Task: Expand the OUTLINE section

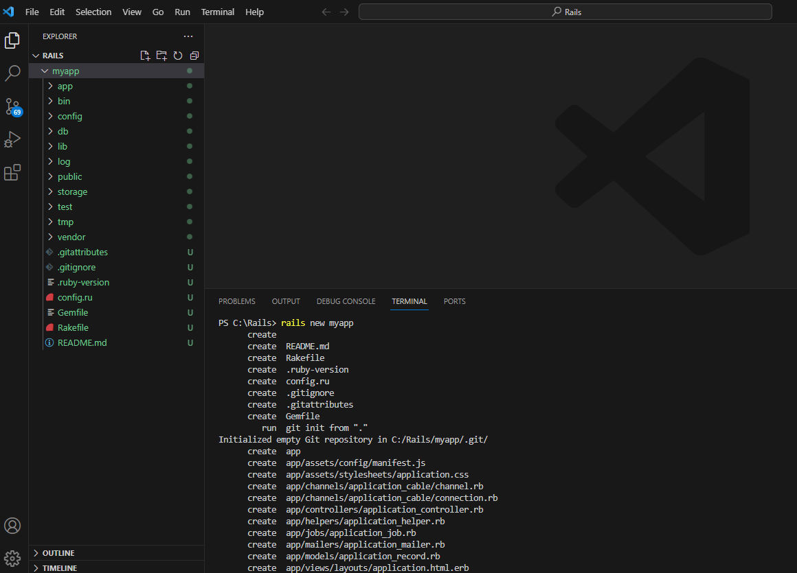Action: (36, 553)
